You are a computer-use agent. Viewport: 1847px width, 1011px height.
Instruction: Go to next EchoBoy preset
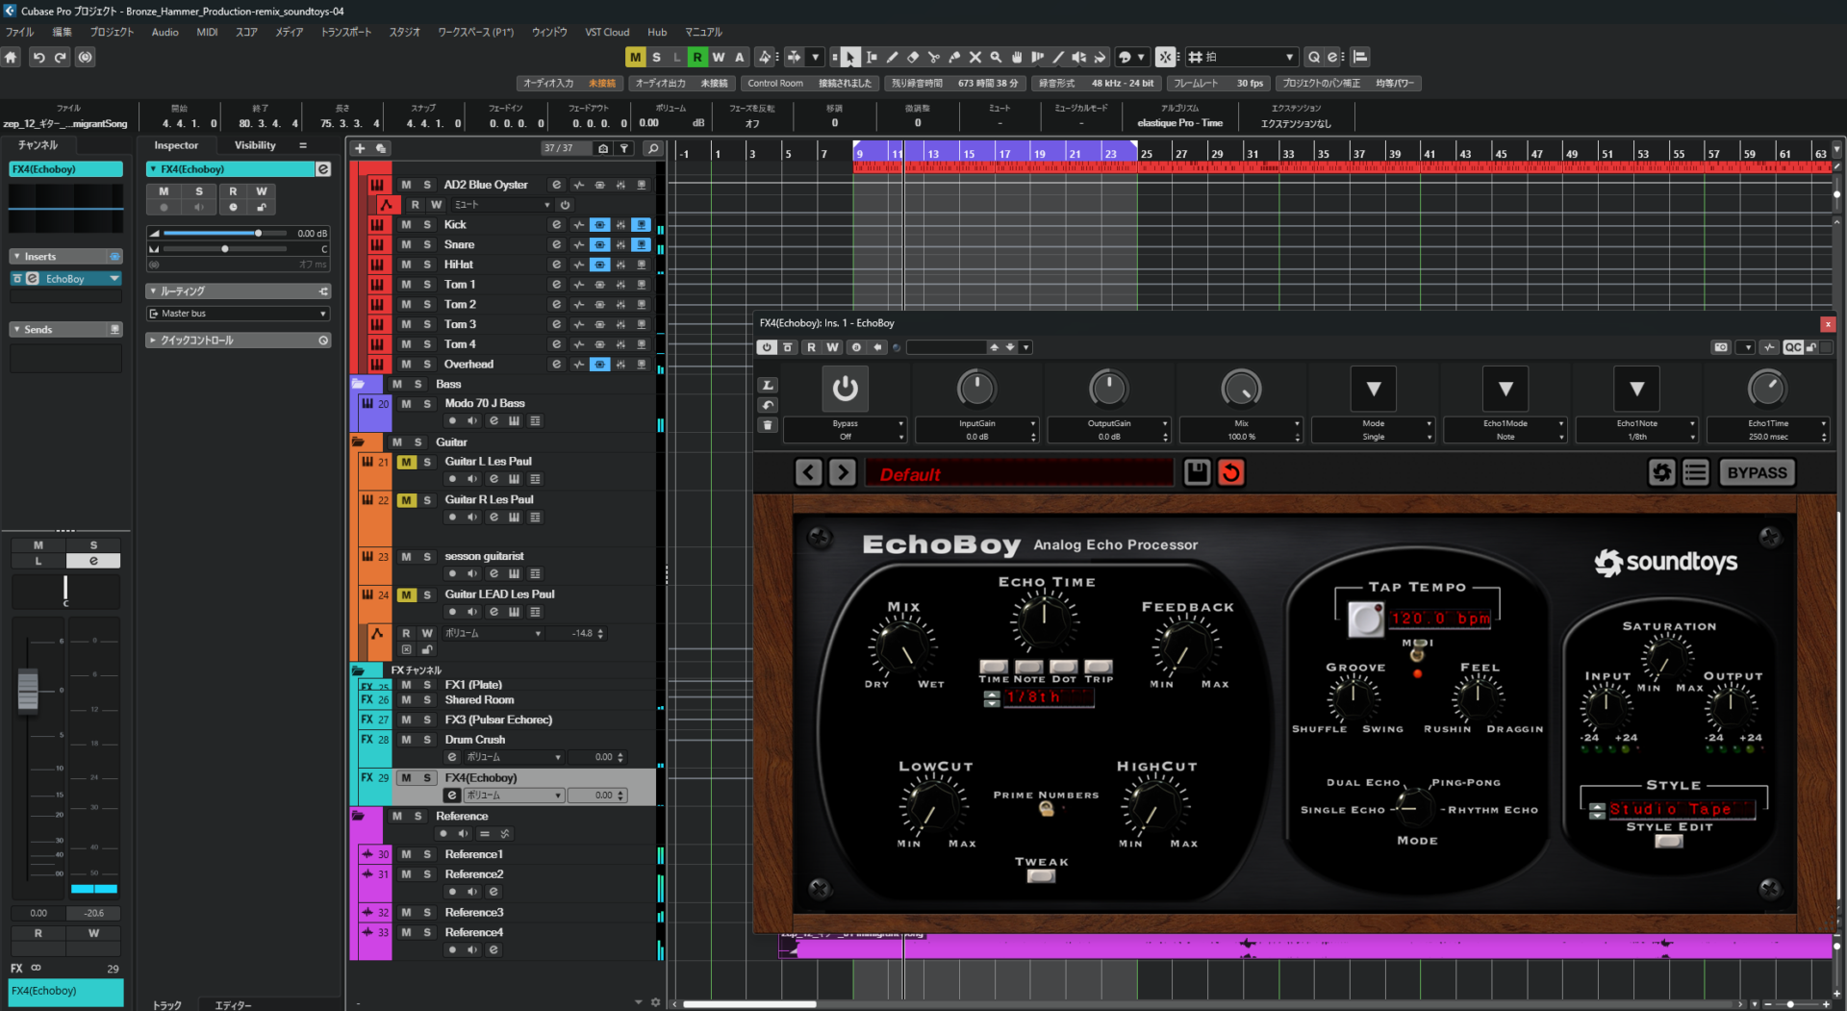pyautogui.click(x=843, y=472)
